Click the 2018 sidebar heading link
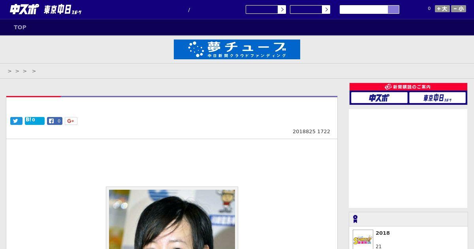 coord(383,233)
